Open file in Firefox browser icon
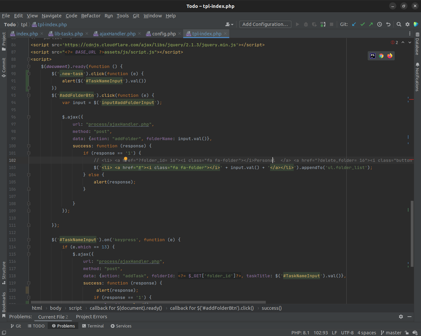This screenshot has width=421, height=336. pyautogui.click(x=390, y=56)
